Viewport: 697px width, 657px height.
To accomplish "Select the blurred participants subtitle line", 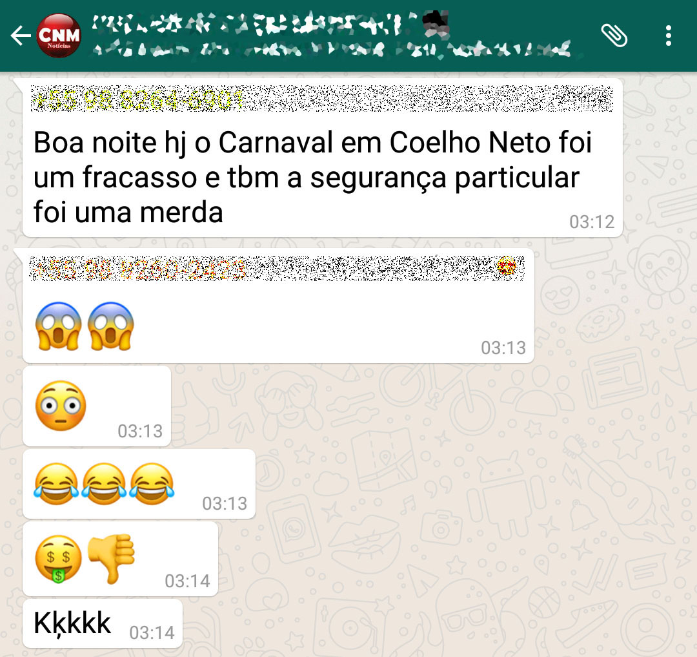I will click(x=332, y=49).
